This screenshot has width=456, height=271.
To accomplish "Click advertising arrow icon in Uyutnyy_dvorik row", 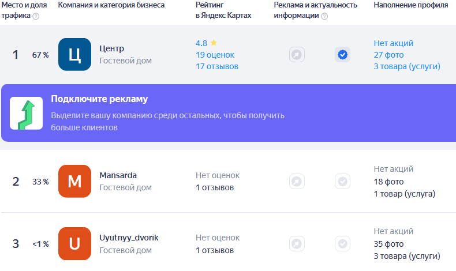I will 297,244.
